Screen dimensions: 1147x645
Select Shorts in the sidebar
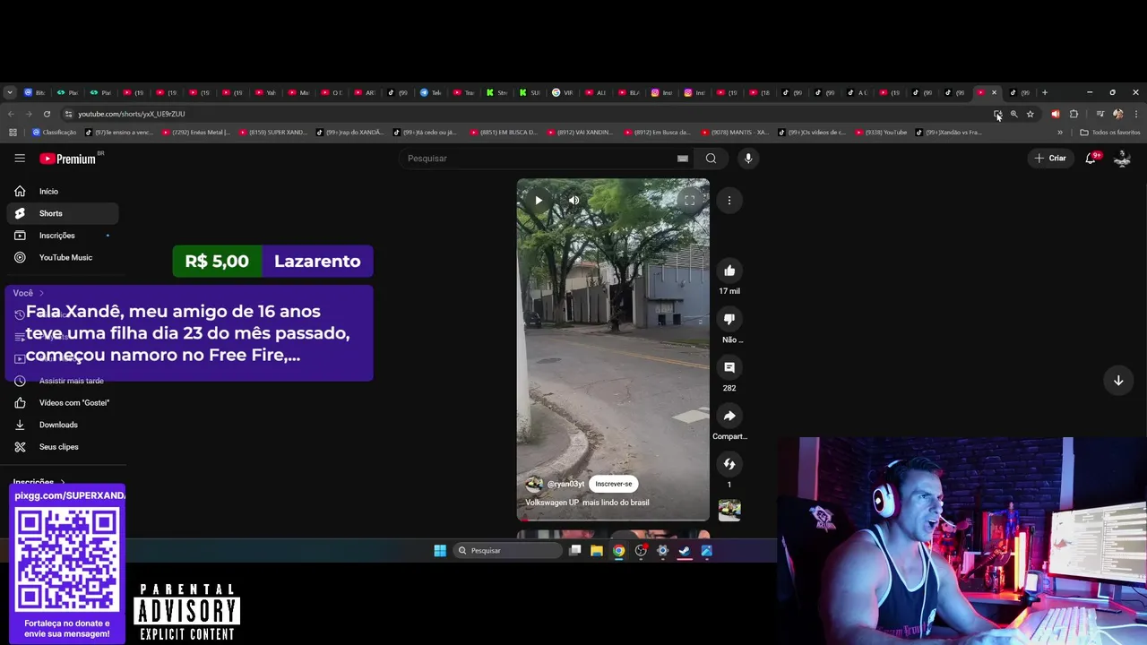(x=62, y=213)
